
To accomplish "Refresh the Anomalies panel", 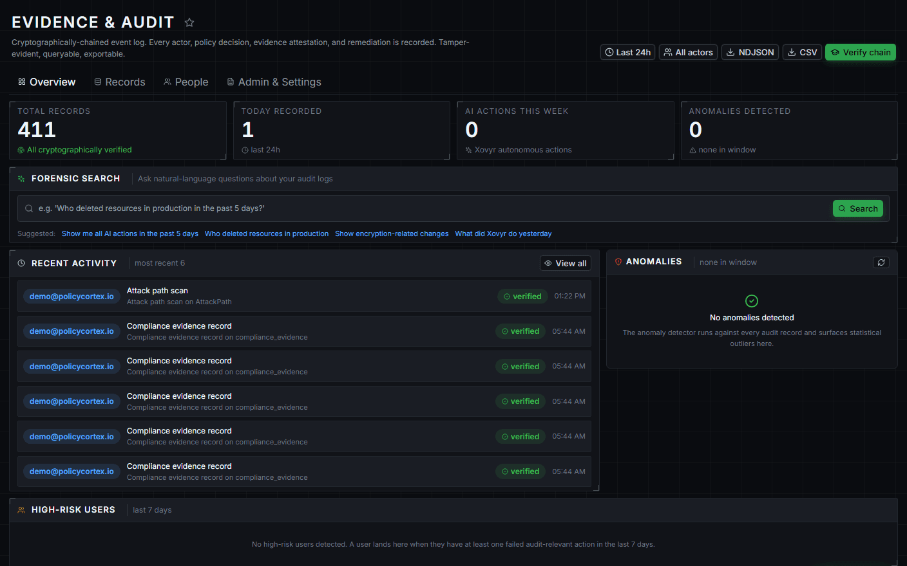I will pos(881,262).
